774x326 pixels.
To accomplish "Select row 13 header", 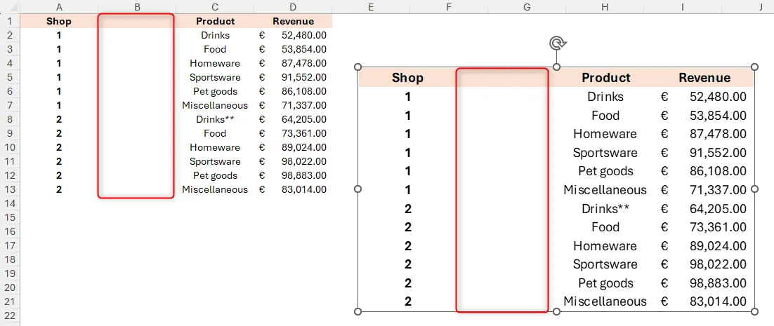I will click(11, 189).
